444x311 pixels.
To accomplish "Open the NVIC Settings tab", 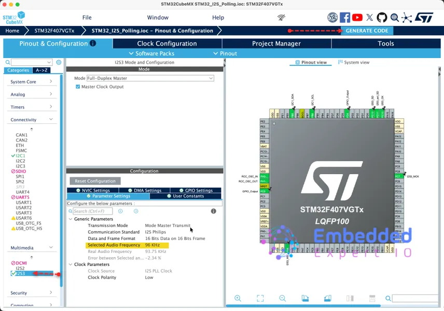I will click(x=93, y=190).
